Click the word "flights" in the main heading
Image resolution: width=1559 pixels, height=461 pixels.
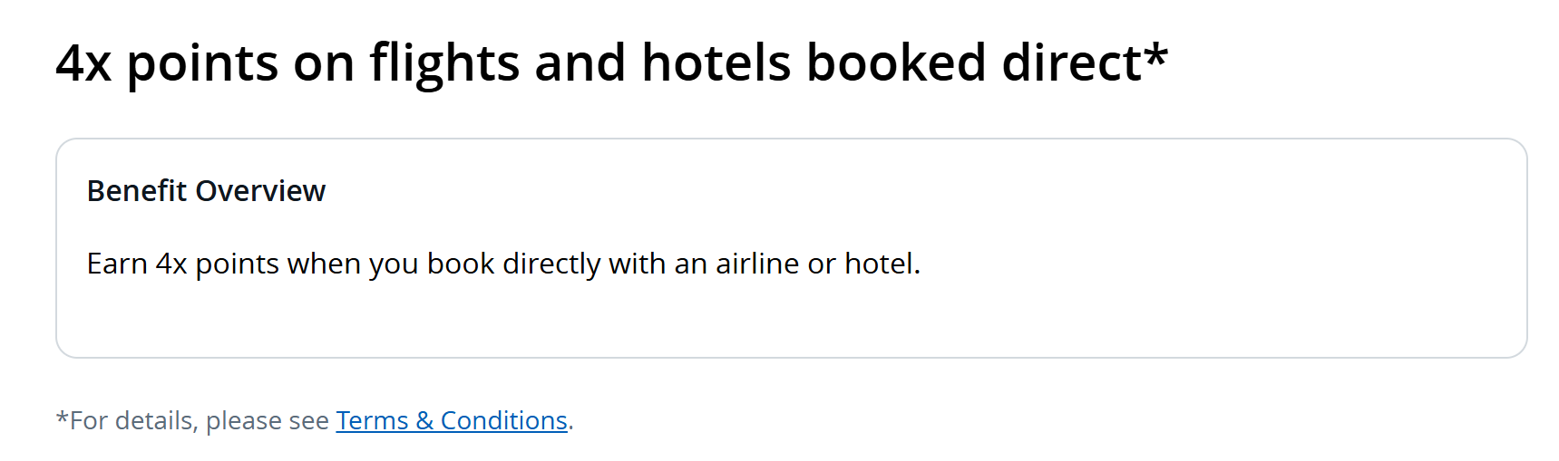[444, 63]
